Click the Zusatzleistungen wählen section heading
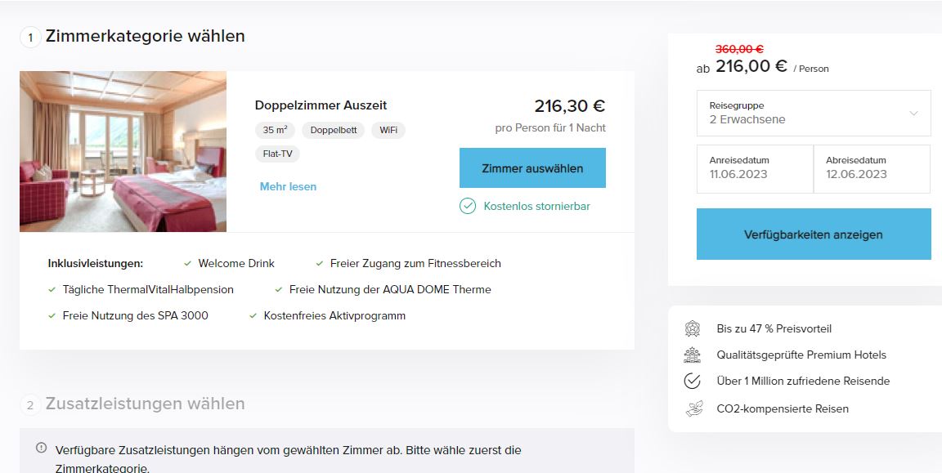The height and width of the screenshot is (473, 942). click(x=145, y=404)
